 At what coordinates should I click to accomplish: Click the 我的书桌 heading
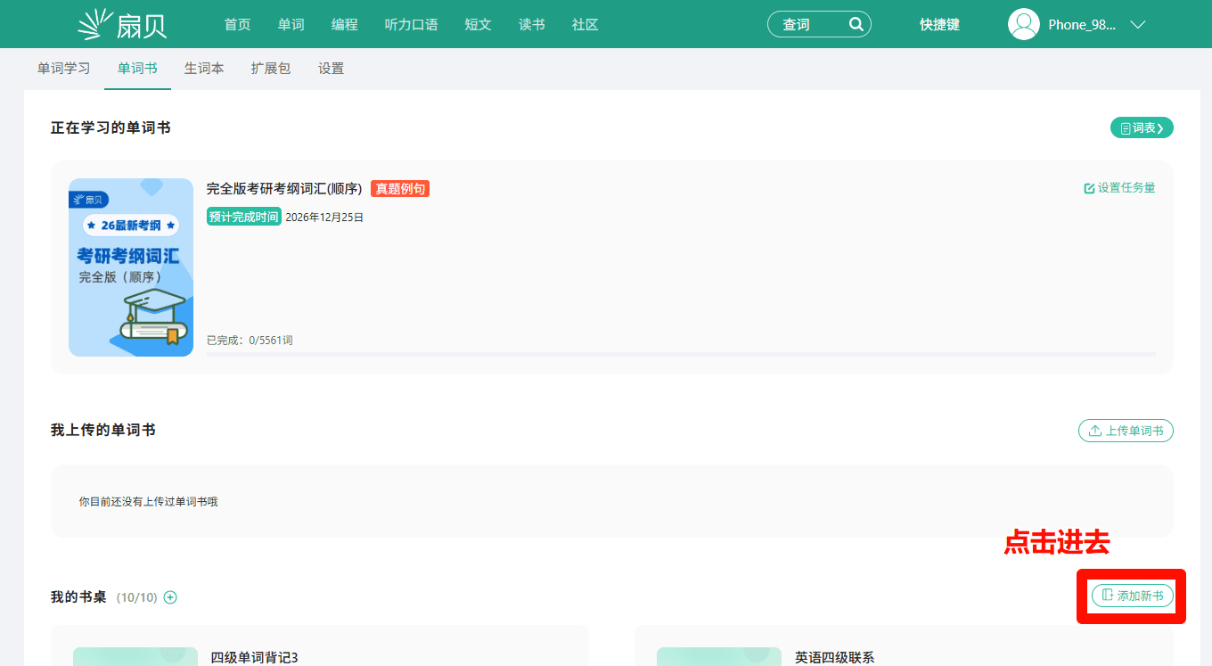tap(78, 597)
